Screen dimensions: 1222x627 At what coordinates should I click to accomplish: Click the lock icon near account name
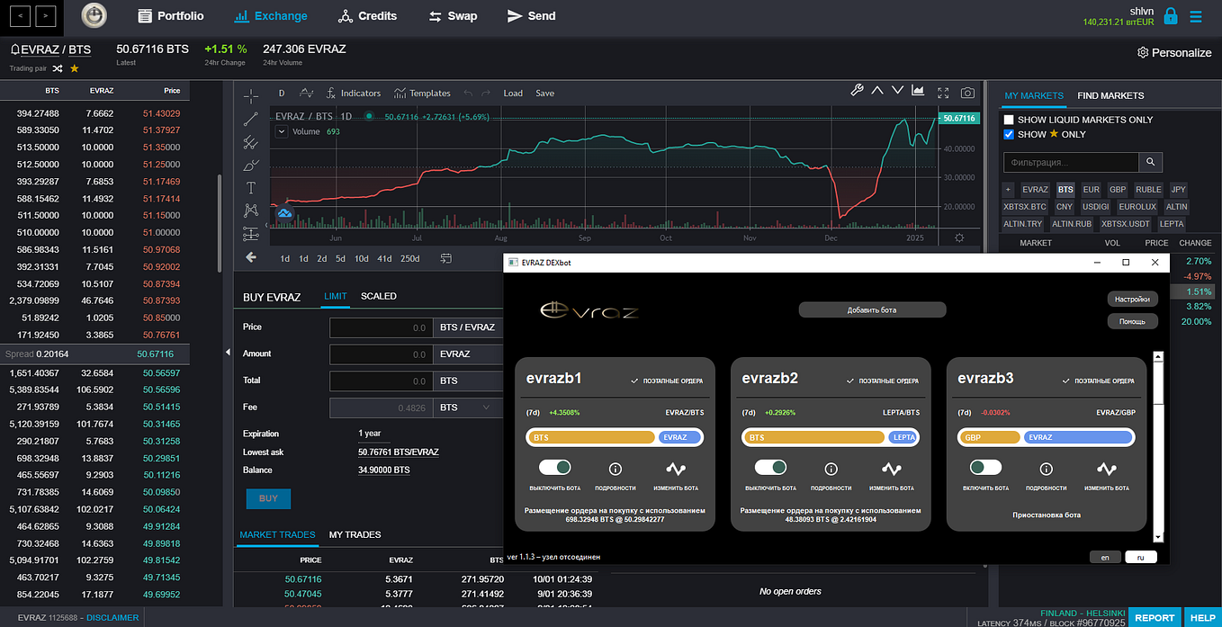coord(1170,15)
